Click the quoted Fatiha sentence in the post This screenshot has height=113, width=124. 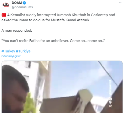(53, 41)
